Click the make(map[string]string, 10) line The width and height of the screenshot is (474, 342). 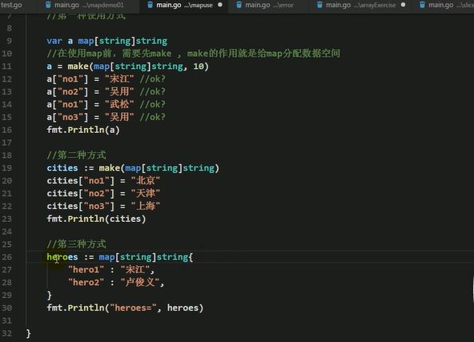click(x=127, y=66)
